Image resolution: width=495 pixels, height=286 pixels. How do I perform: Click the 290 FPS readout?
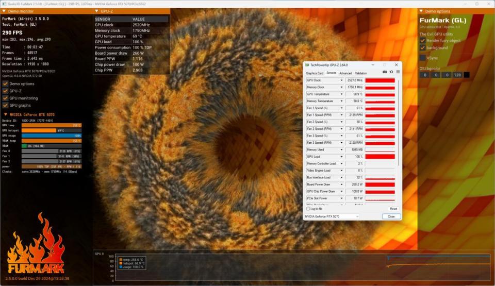point(12,32)
